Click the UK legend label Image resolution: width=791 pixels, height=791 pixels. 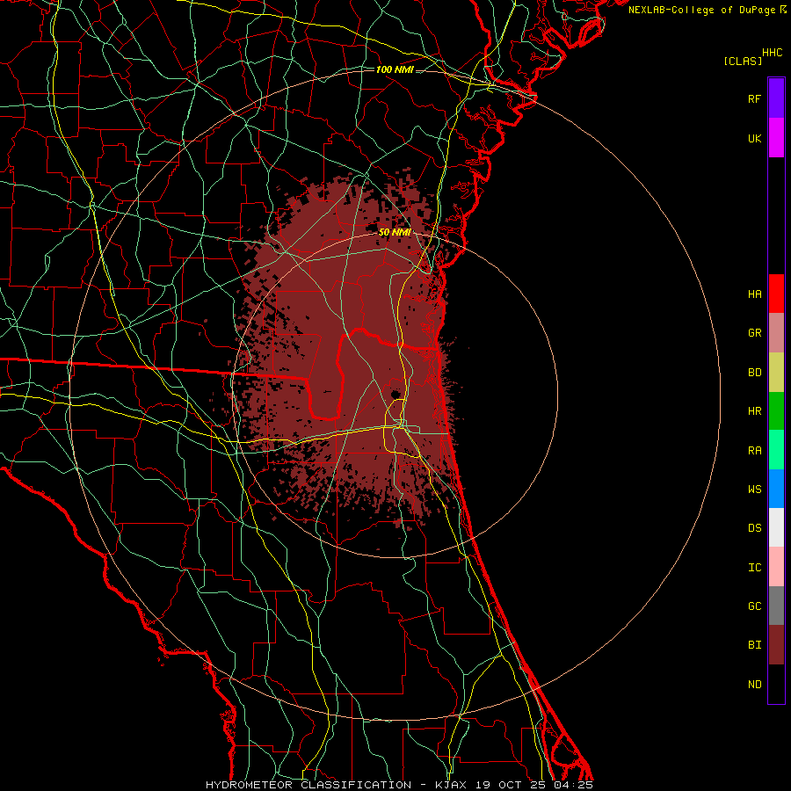pyautogui.click(x=754, y=138)
